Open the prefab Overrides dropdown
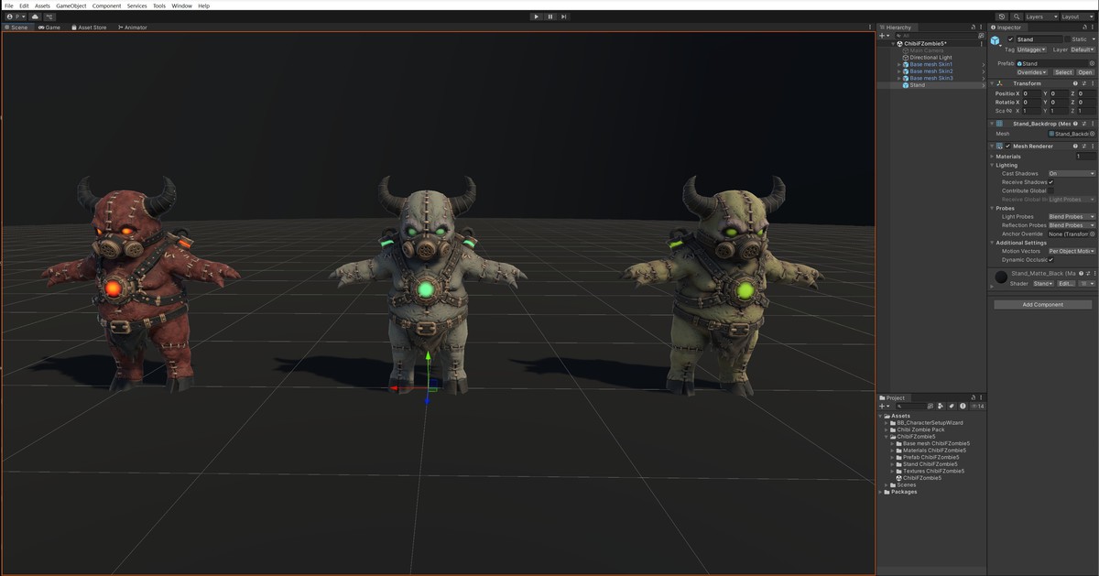Screen dimensions: 1099x576 point(1032,71)
